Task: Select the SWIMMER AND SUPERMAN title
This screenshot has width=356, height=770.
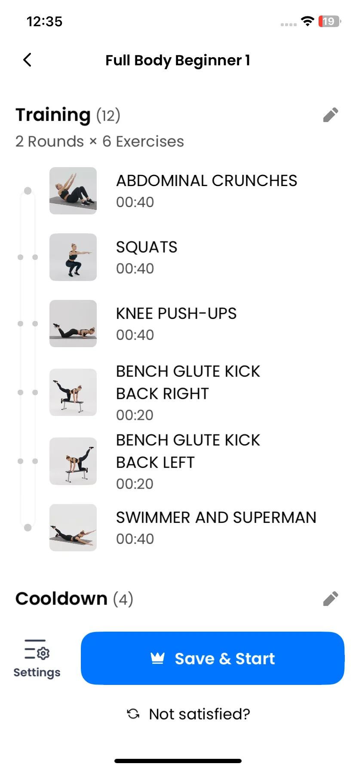Action: pos(216,517)
